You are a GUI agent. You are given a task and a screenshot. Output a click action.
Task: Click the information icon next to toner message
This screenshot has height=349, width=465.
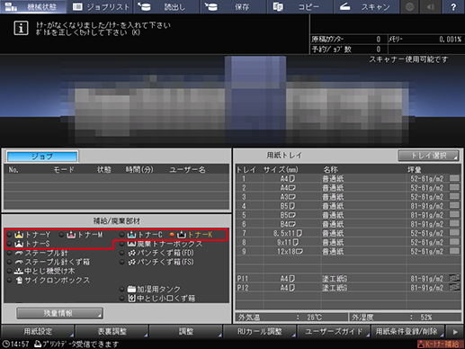click(21, 28)
